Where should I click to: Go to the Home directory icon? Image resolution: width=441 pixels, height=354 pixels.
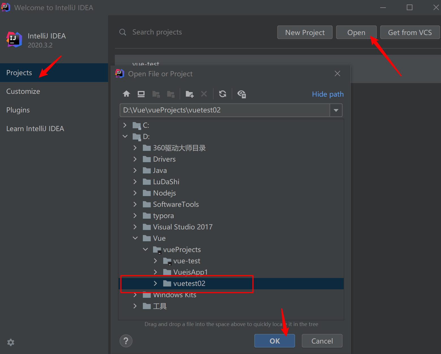[126, 94]
